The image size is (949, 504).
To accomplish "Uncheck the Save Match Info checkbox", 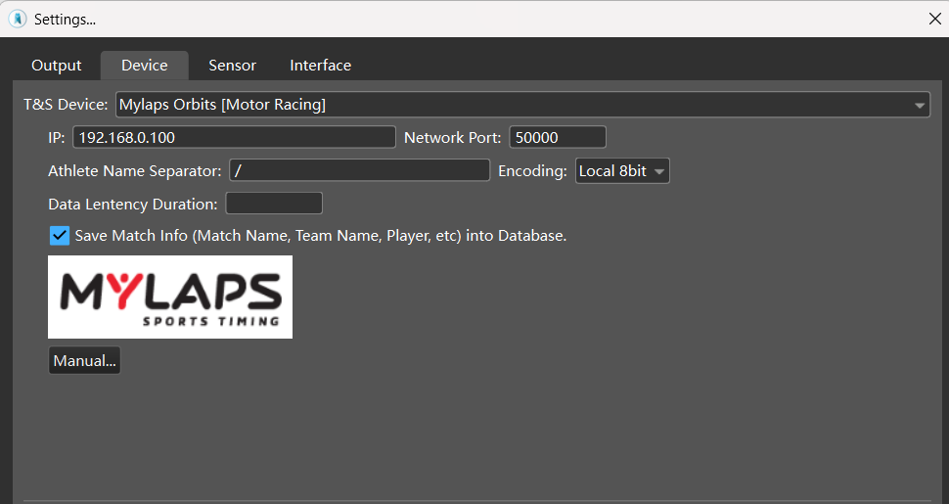I will click(60, 236).
